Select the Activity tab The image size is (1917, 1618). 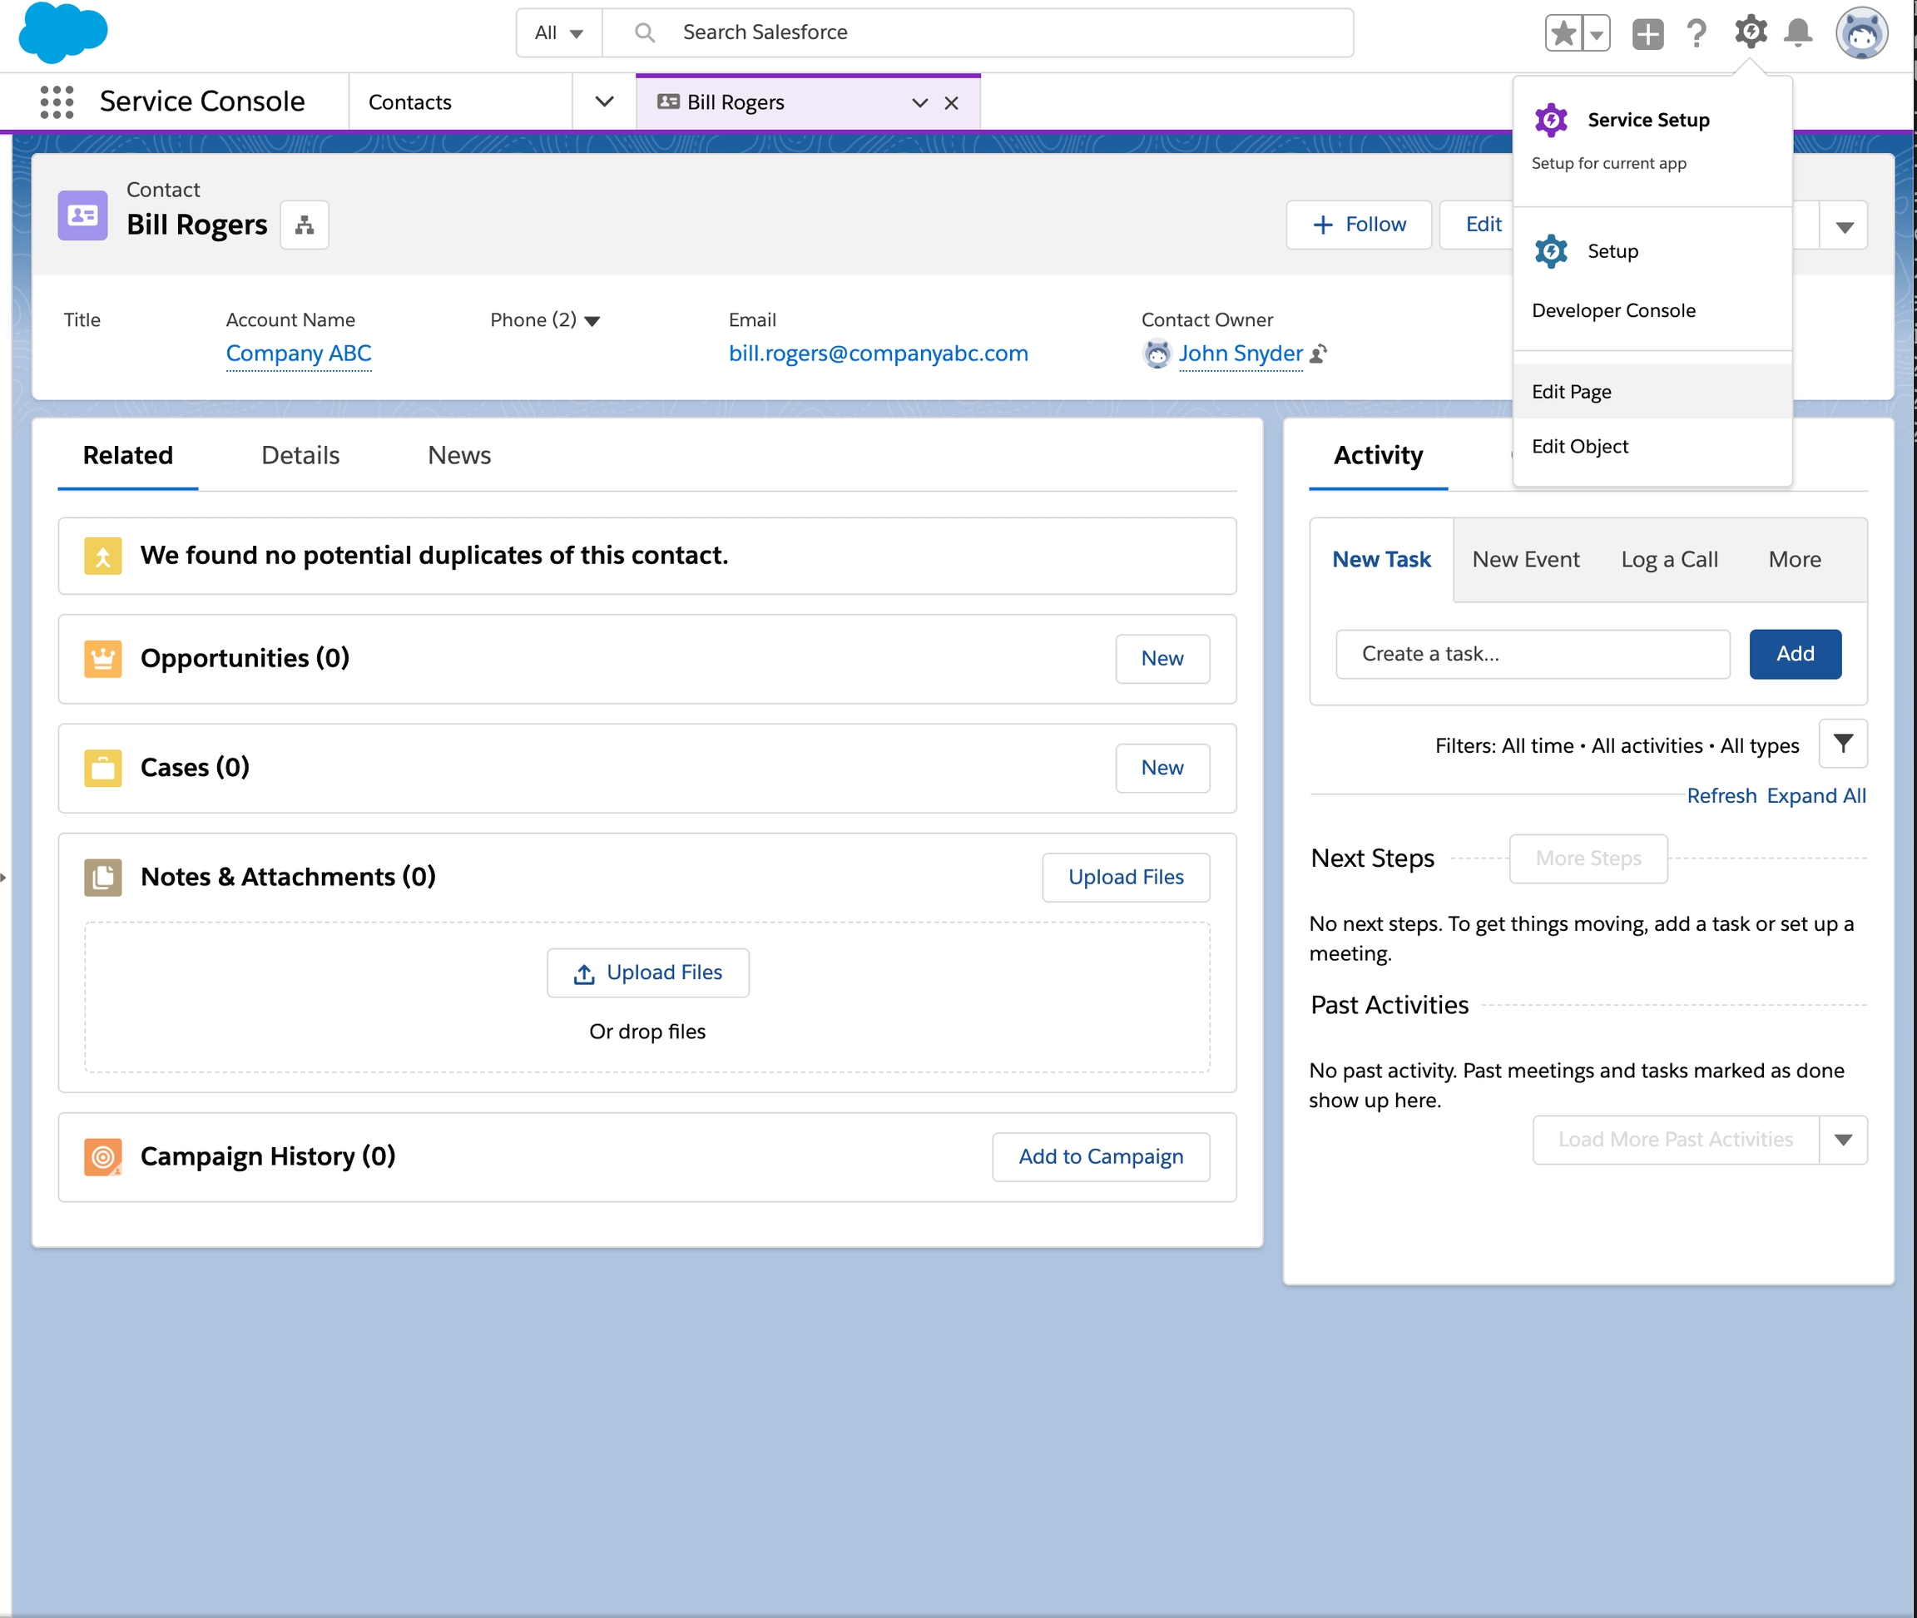point(1378,456)
